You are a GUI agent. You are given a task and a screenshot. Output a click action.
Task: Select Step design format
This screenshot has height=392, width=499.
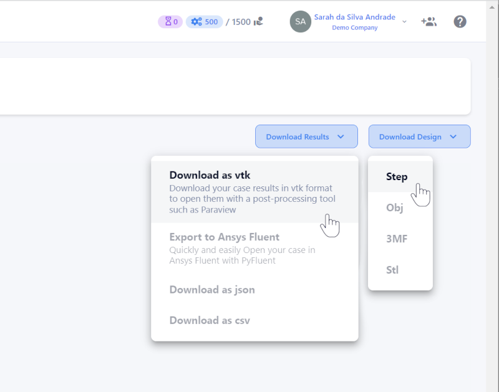pos(400,176)
